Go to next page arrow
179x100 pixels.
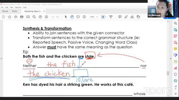(46, 17)
